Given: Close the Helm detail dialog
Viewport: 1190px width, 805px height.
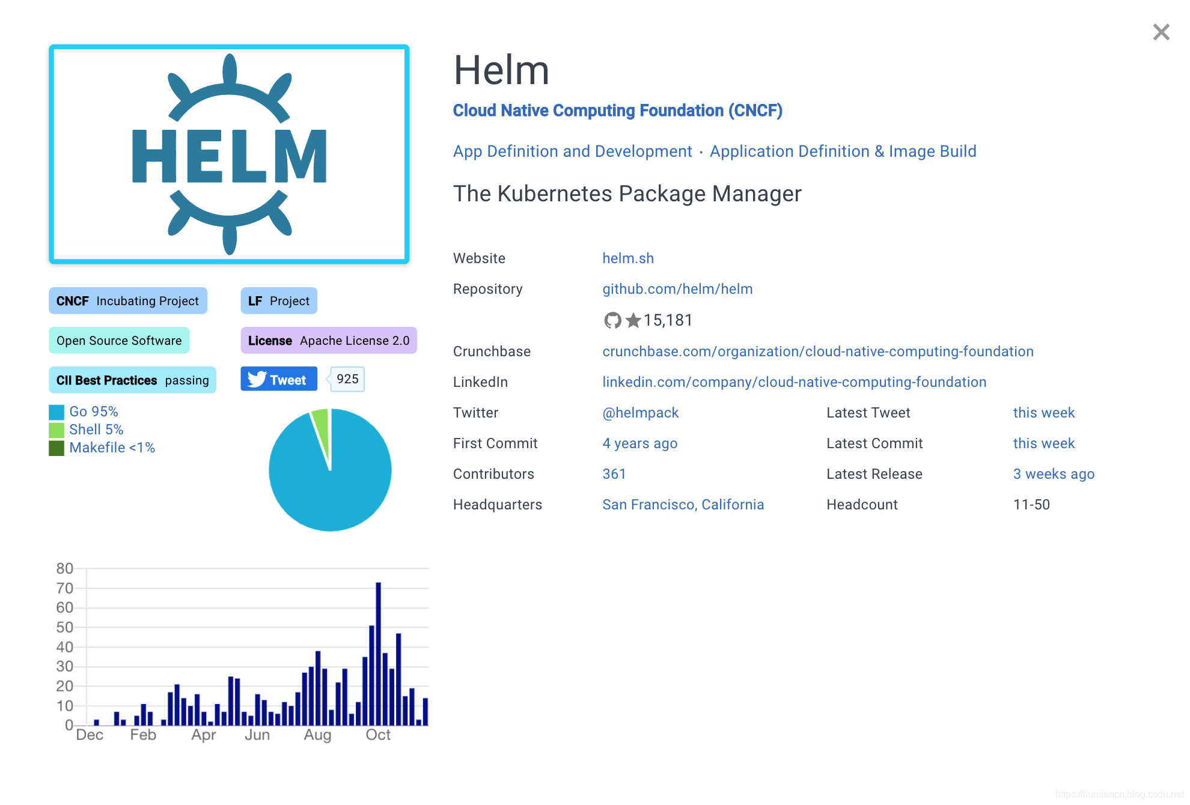Looking at the screenshot, I should click(1161, 32).
